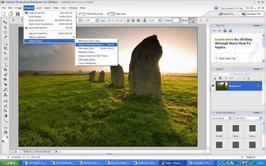This screenshot has width=266, height=166.
Task: Select the Hand tool
Action: click(x=5, y=32)
